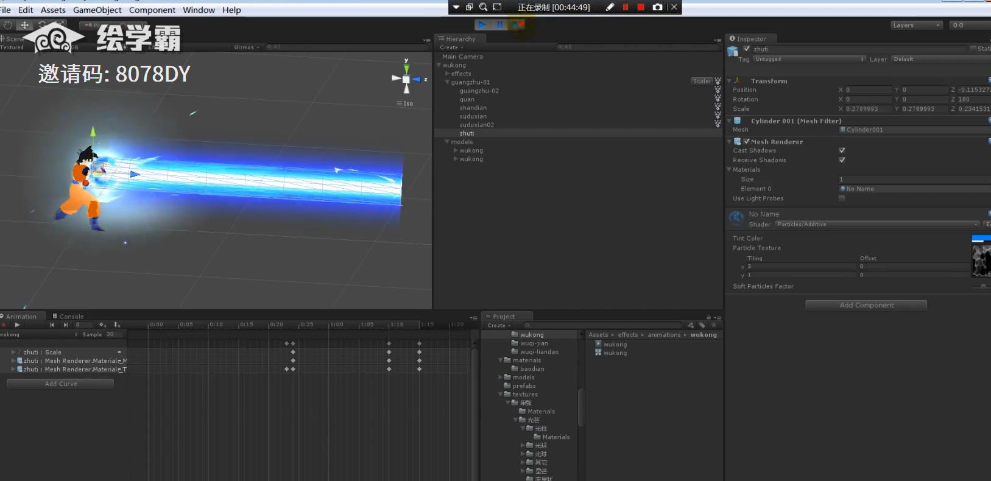Switch to the Console tab
The height and width of the screenshot is (481, 991).
tap(68, 317)
